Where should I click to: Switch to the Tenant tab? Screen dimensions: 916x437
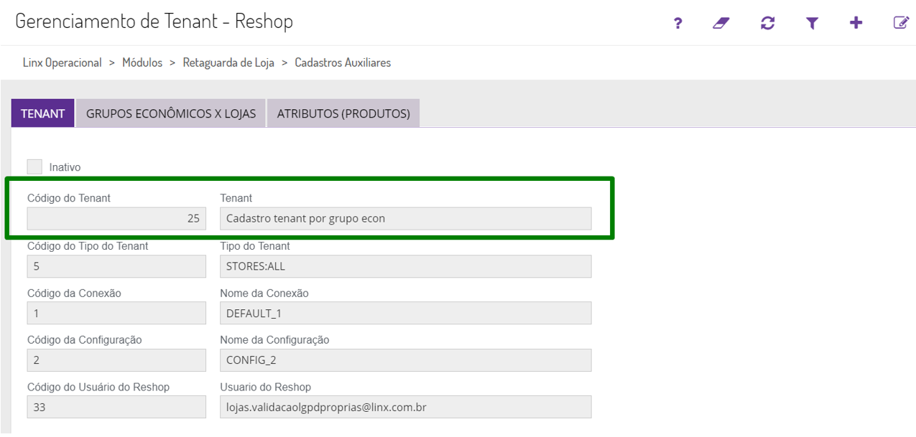[43, 113]
